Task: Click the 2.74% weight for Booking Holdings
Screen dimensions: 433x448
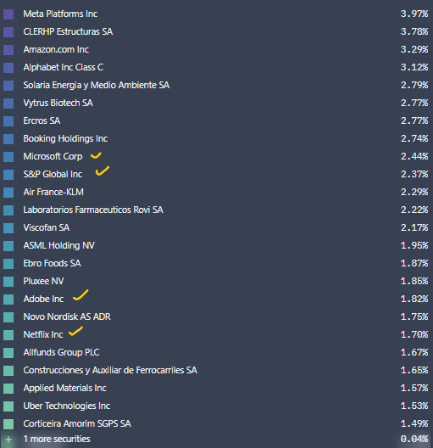Action: click(414, 138)
